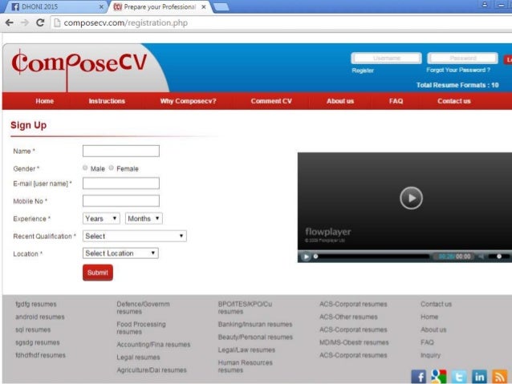Open Legal resumes footer link
Image resolution: width=512 pixels, height=384 pixels.
139,358
